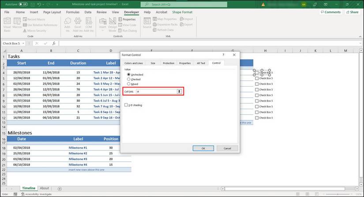Viewport: 364px width, 197px height.
Task: Click Expansion Packs in XML group
Action: pyautogui.click(x=165, y=24)
